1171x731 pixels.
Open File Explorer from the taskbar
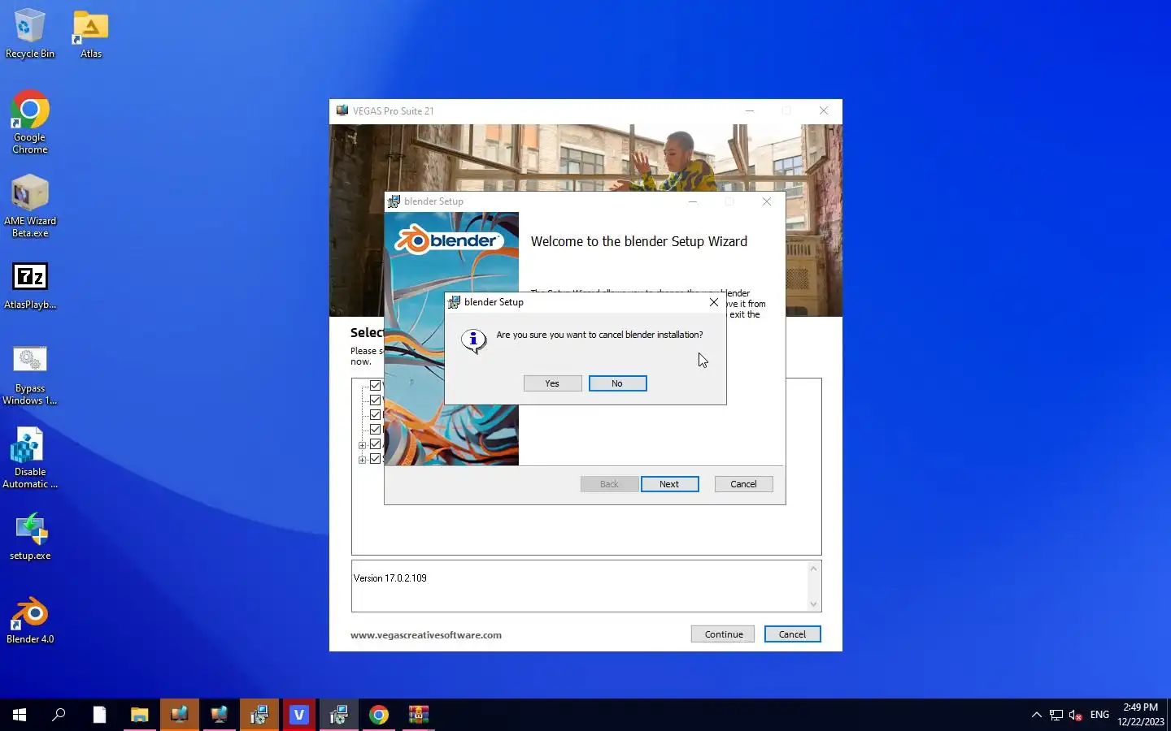[x=139, y=715]
